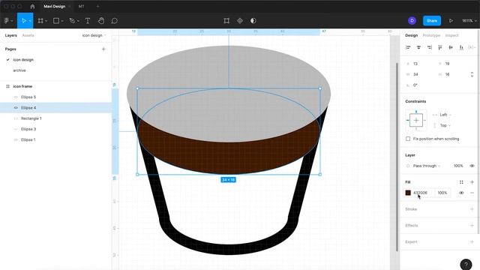Click Align bottom icon
The height and width of the screenshot is (270, 480).
pos(461,47)
